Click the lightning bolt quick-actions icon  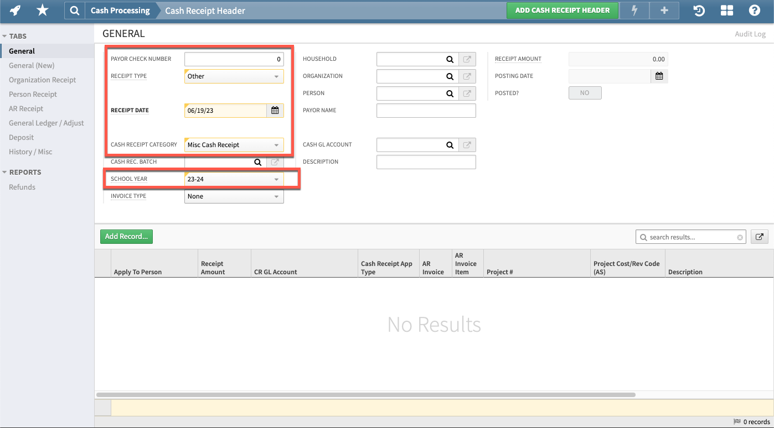[634, 10]
